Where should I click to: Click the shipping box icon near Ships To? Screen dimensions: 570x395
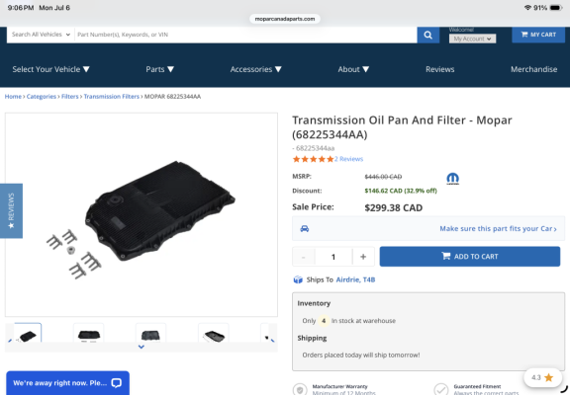(x=298, y=279)
